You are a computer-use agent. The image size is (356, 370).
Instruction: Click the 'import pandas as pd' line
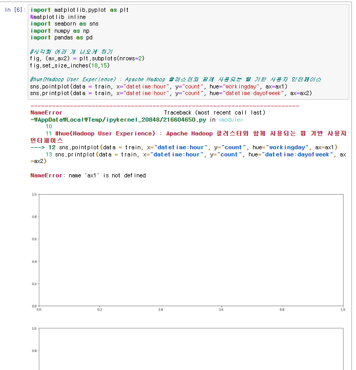61,38
